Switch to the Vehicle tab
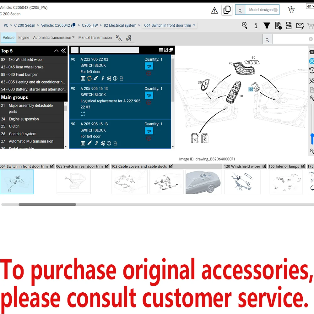 point(8,37)
